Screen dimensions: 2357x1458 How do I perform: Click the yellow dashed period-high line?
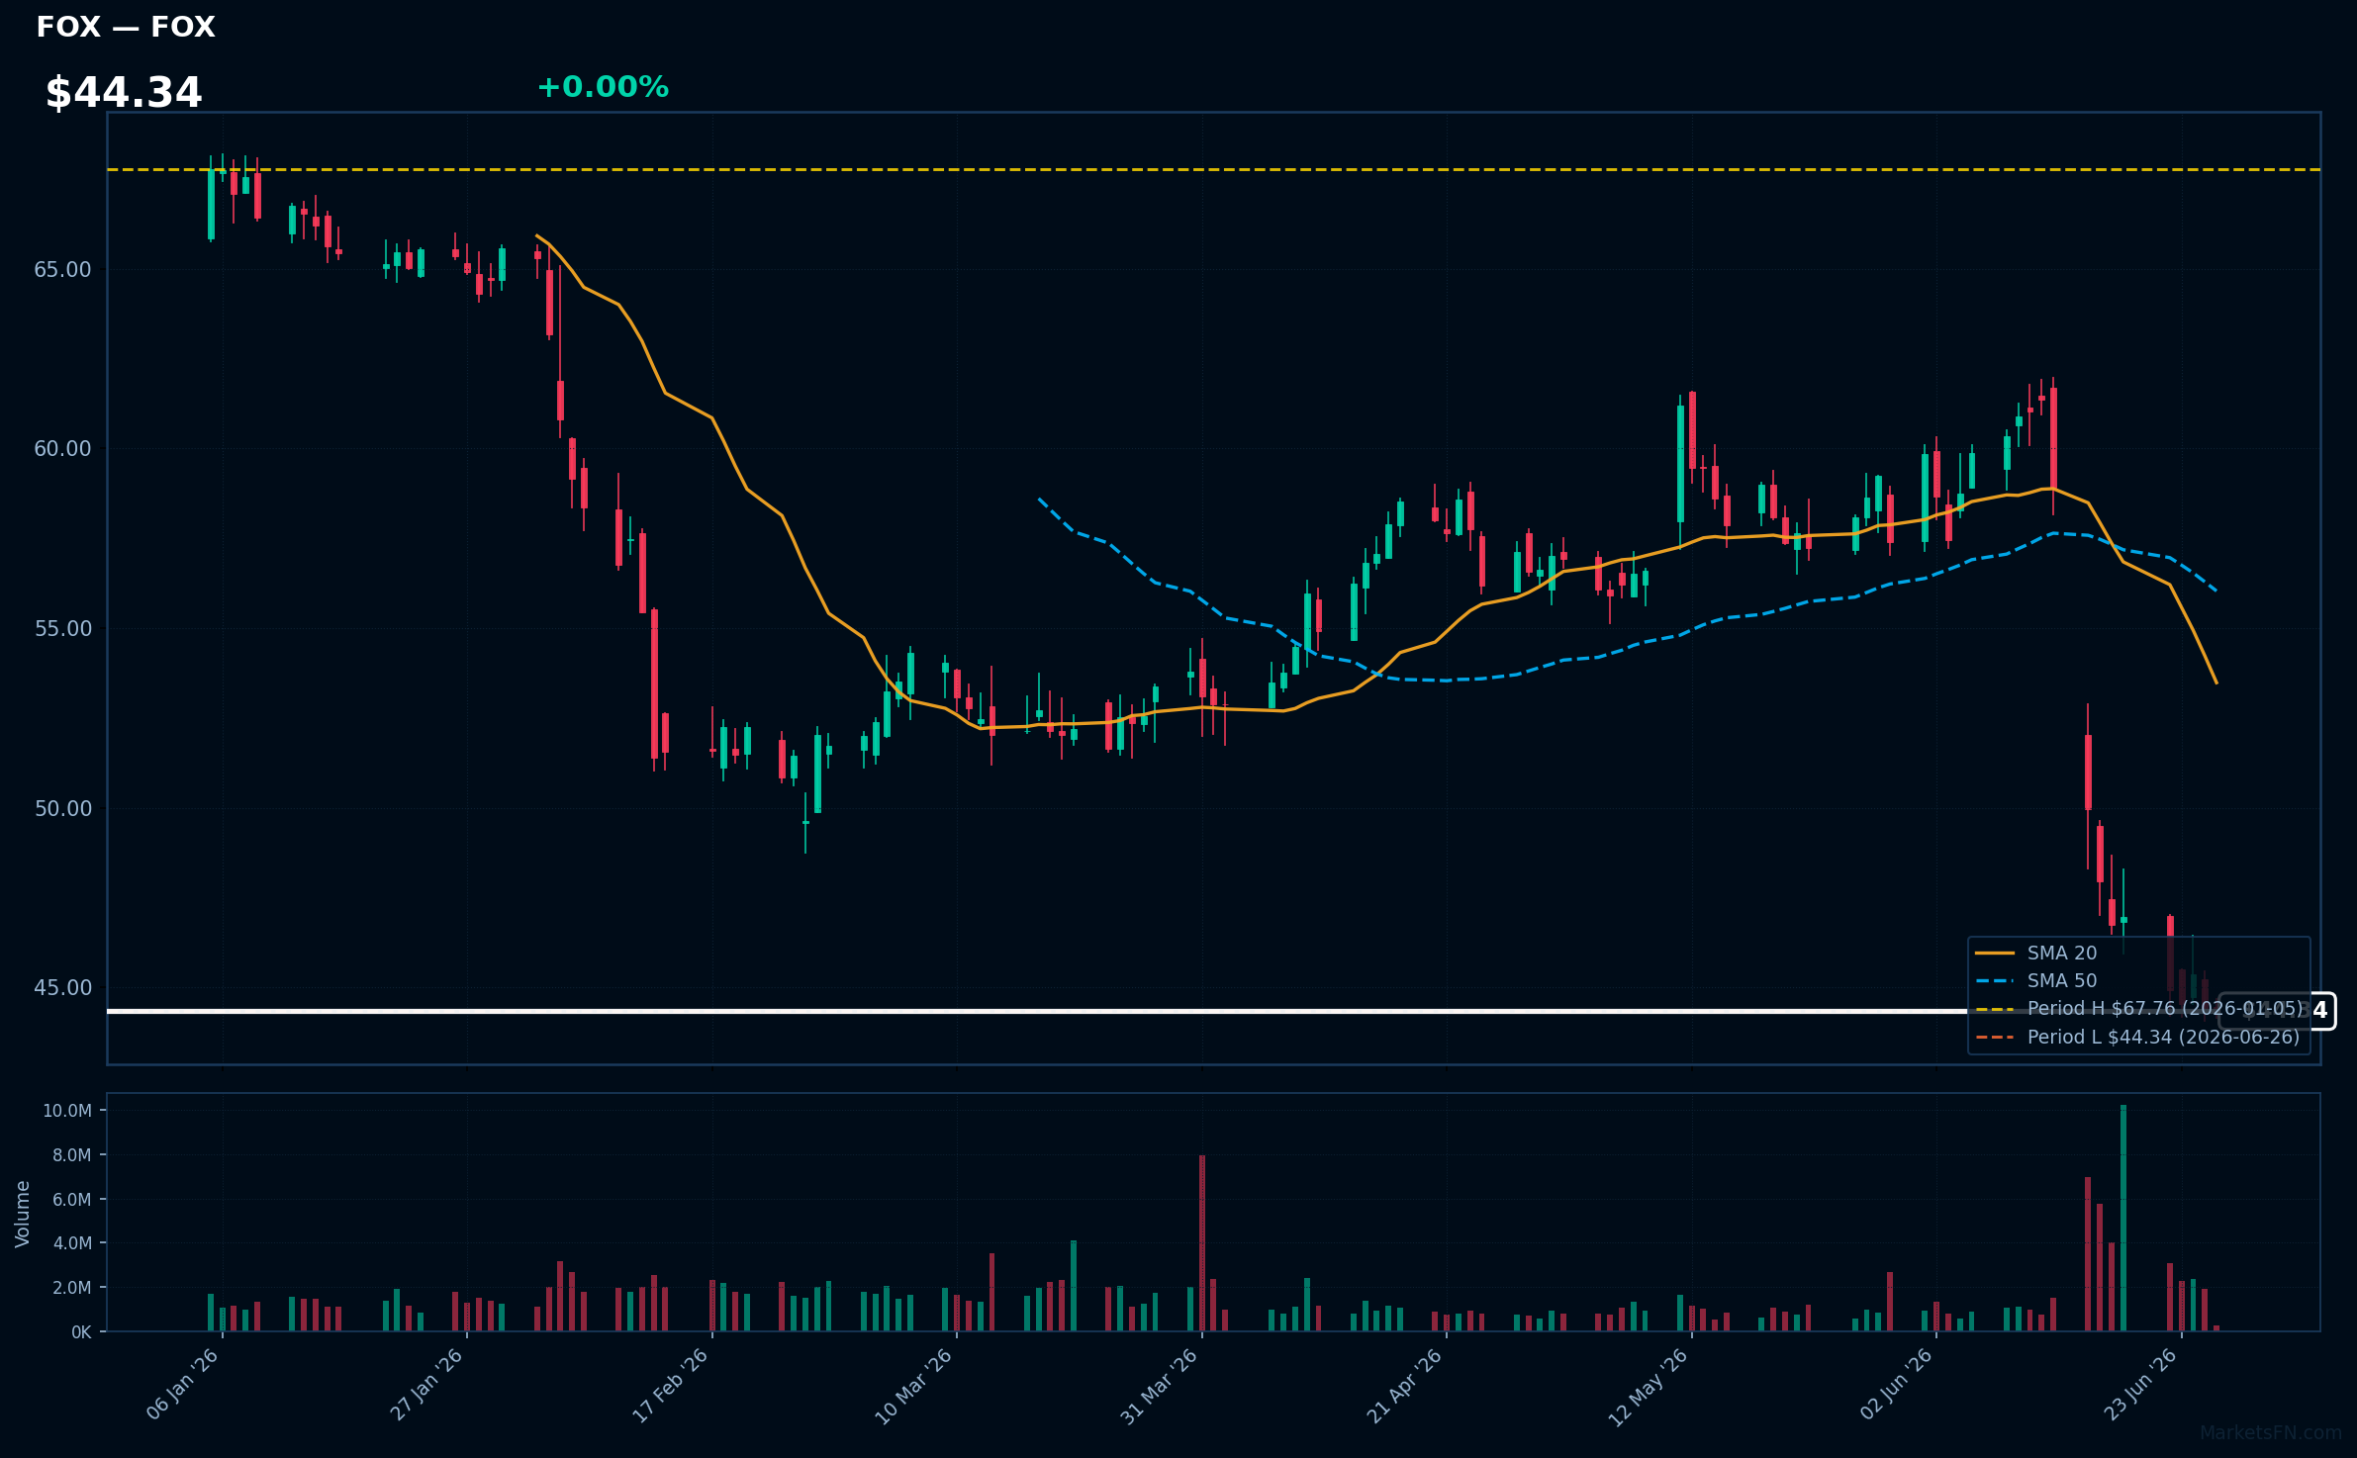[x=1214, y=170]
